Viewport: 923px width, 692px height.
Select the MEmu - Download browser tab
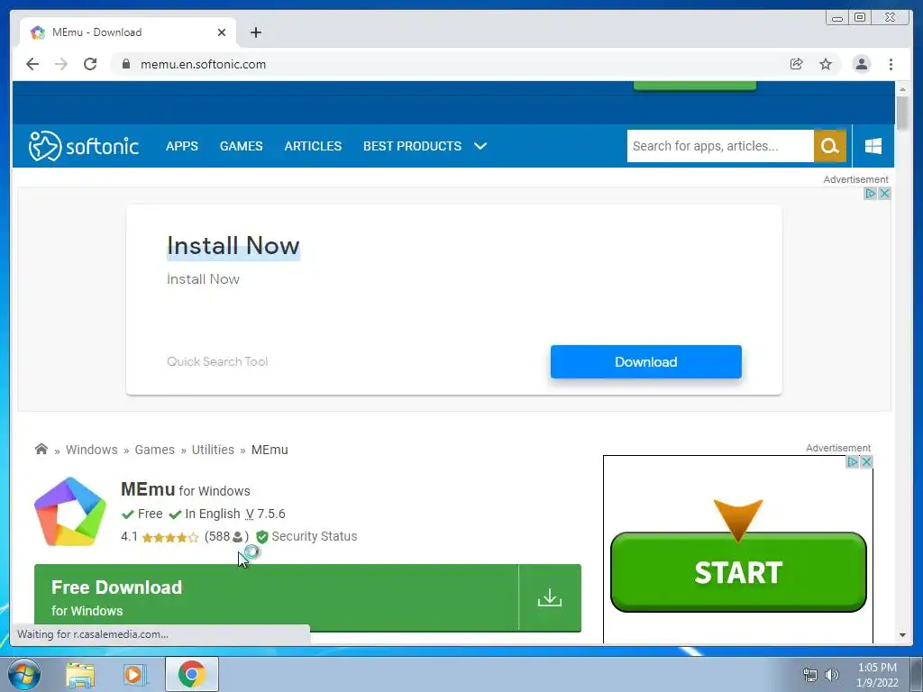(x=128, y=32)
